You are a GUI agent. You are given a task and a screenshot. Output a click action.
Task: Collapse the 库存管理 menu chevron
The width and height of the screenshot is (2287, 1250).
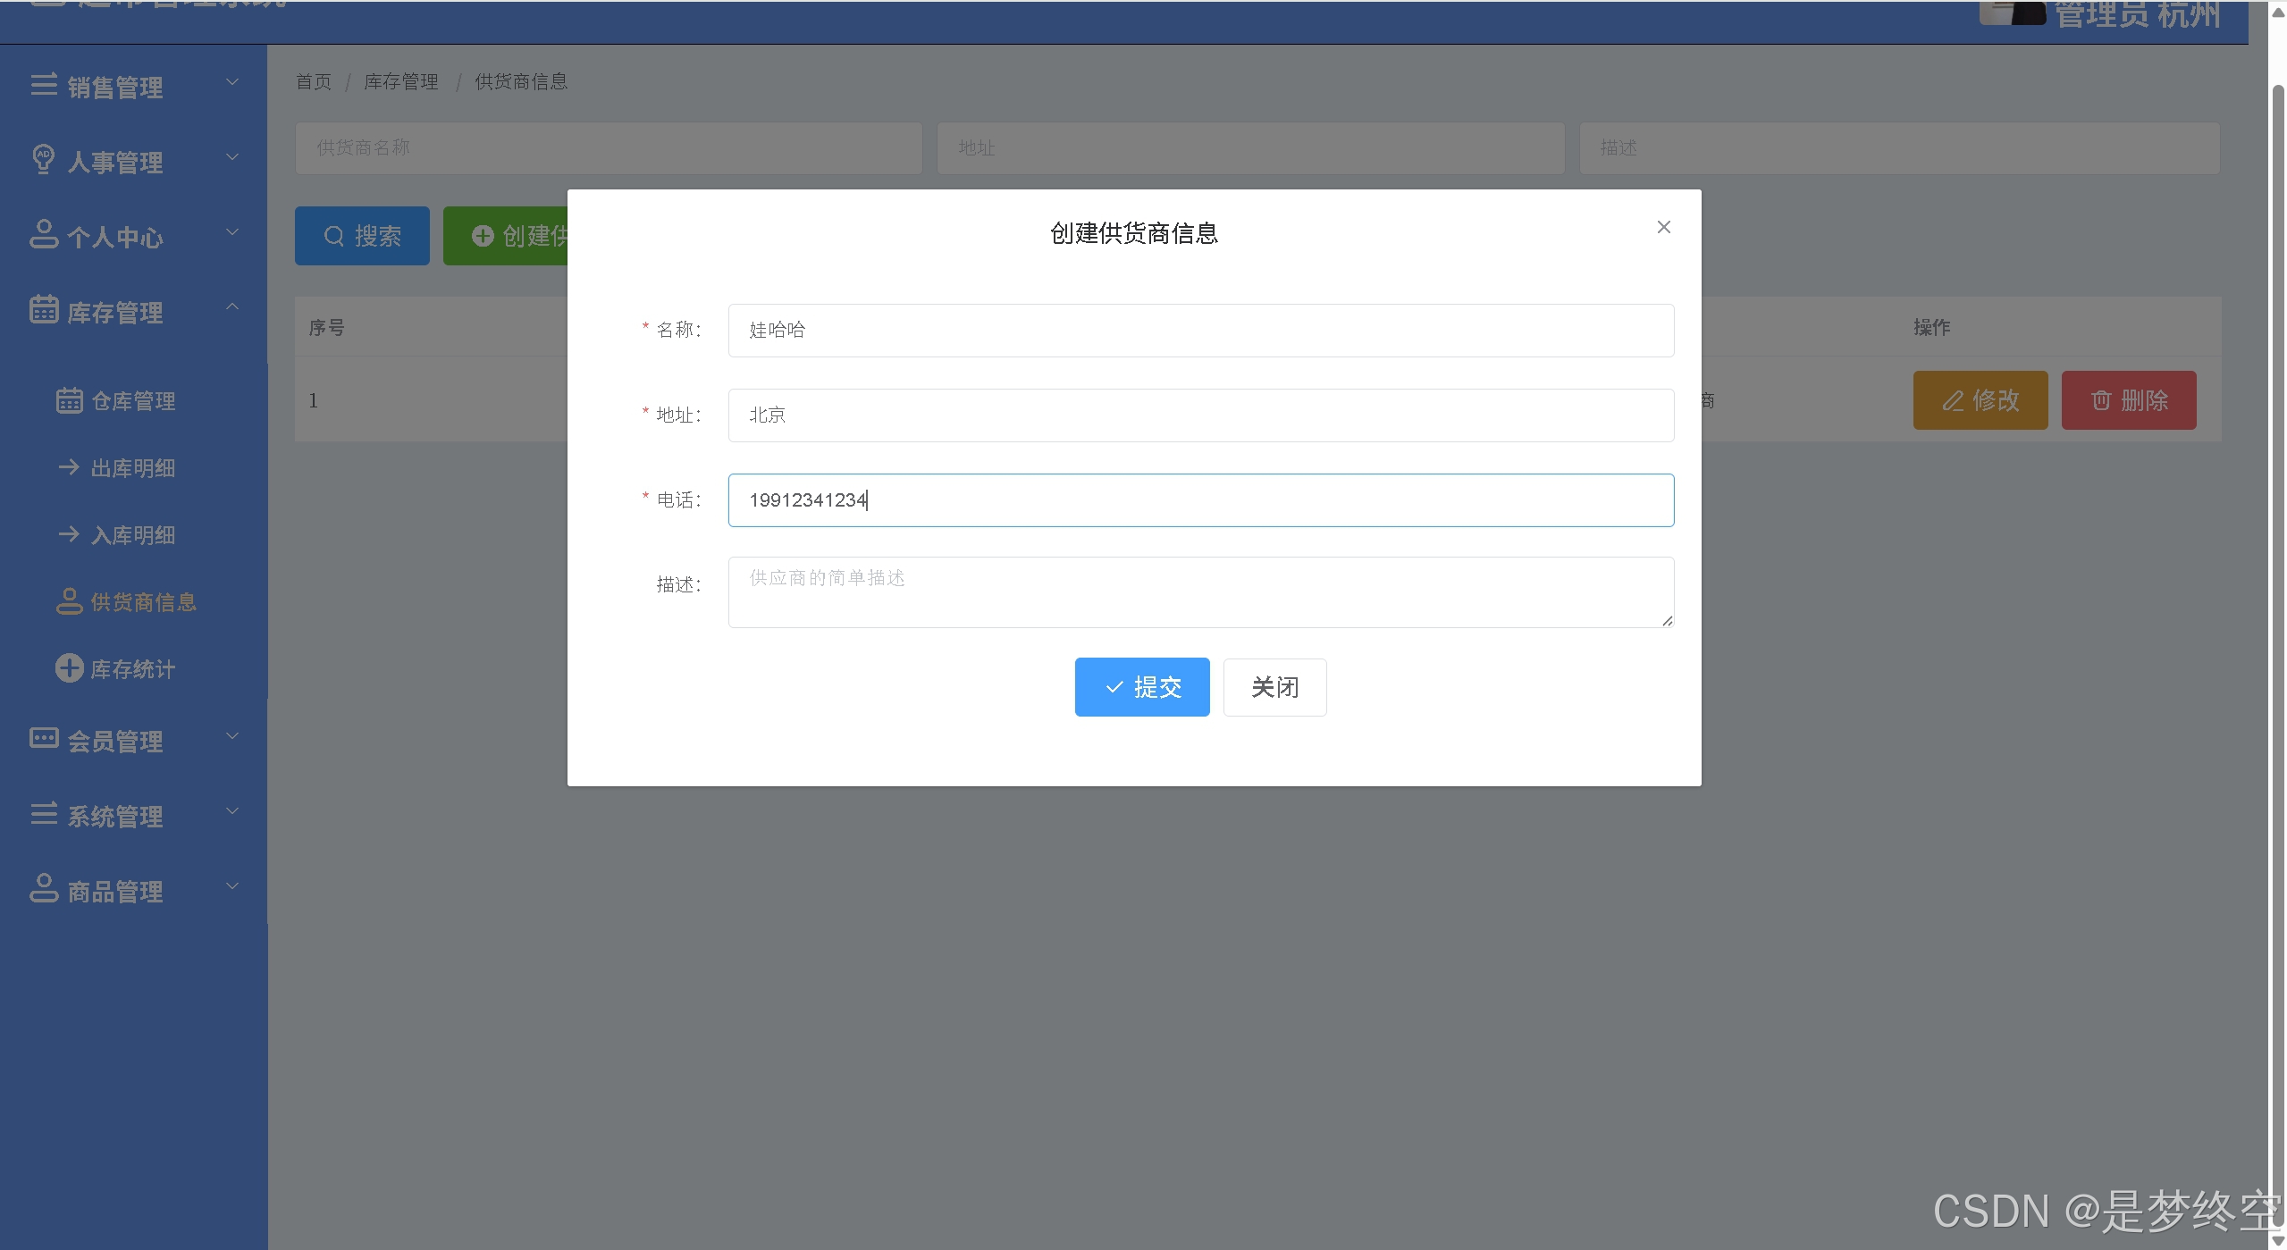(x=232, y=306)
